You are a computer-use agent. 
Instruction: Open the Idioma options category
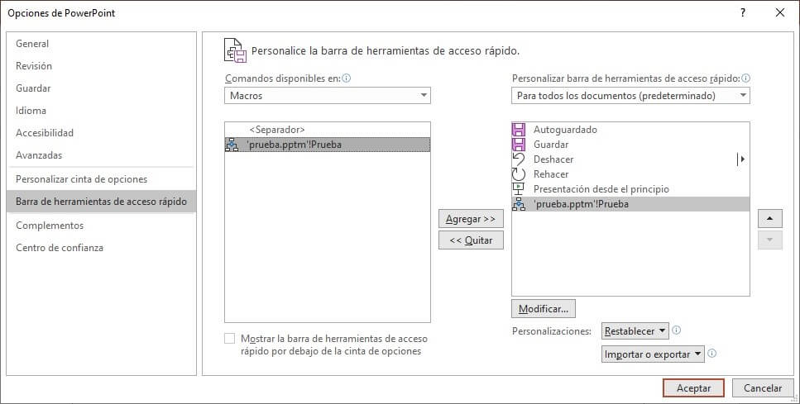tap(101, 111)
